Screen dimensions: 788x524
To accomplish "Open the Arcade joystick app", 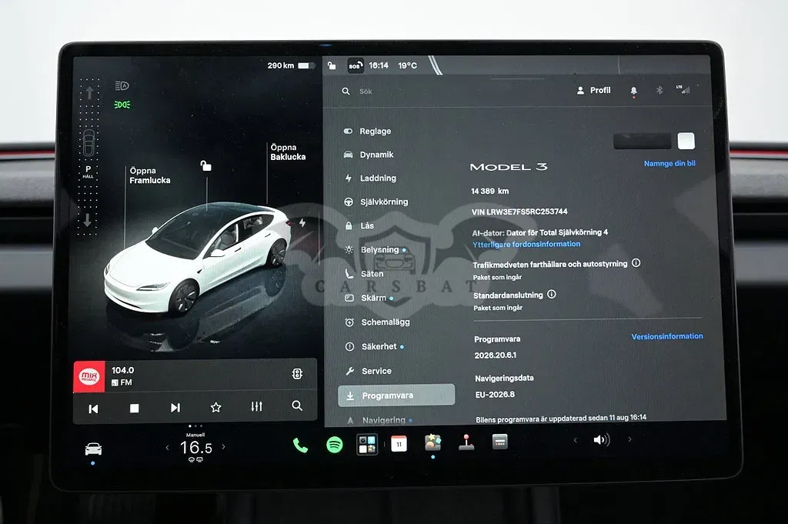I will tap(466, 442).
